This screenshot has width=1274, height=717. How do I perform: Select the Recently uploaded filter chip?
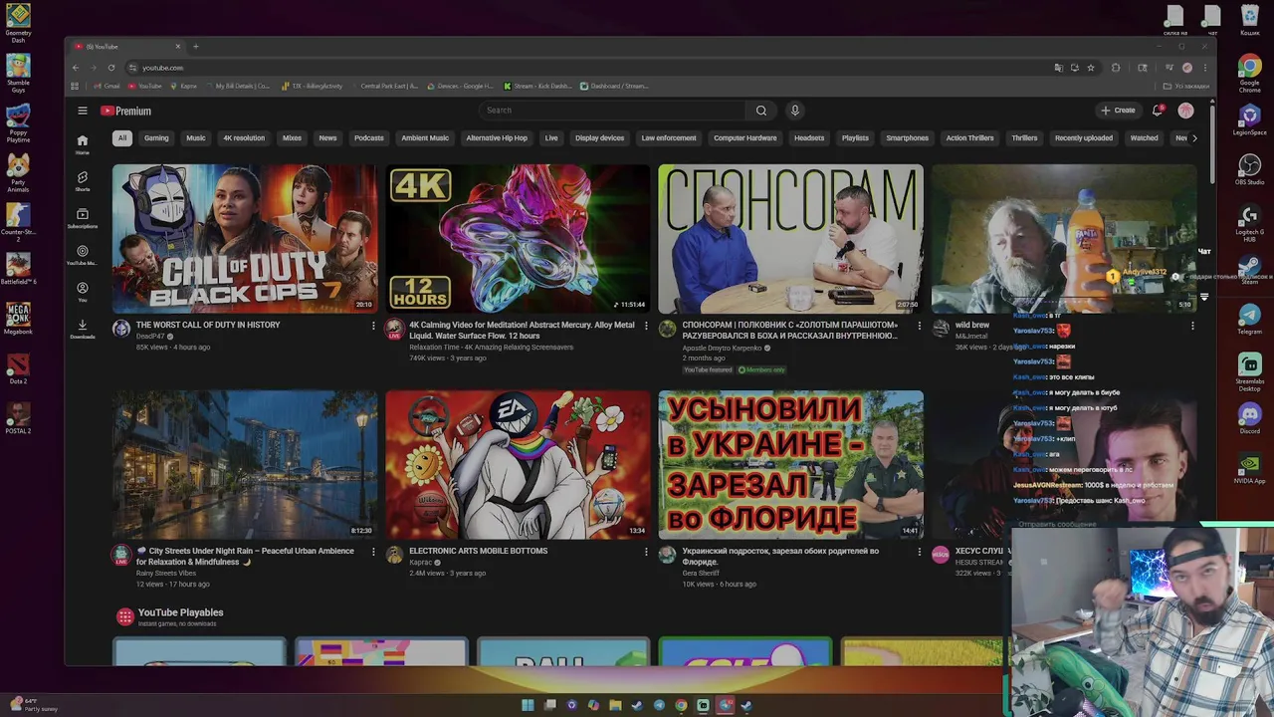pyautogui.click(x=1084, y=138)
